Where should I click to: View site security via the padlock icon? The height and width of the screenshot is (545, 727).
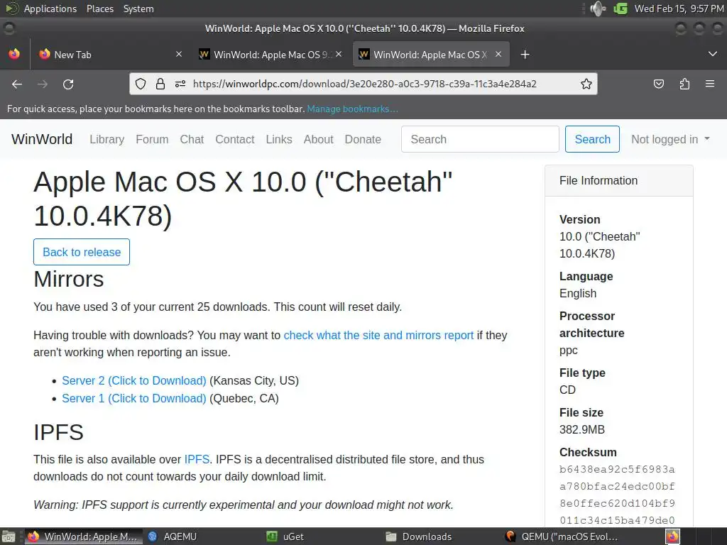pyautogui.click(x=160, y=84)
